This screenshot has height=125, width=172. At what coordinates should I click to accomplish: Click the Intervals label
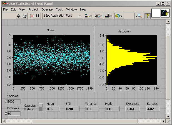[x=13, y=108]
